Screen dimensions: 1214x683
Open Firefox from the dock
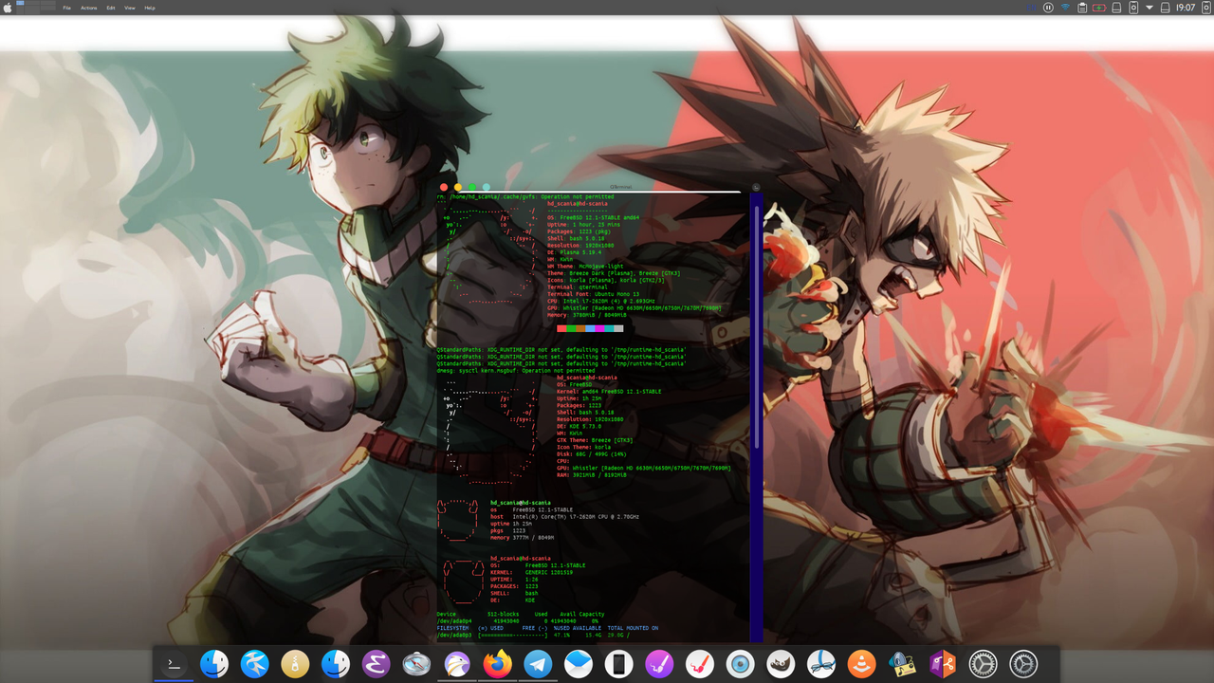click(497, 664)
